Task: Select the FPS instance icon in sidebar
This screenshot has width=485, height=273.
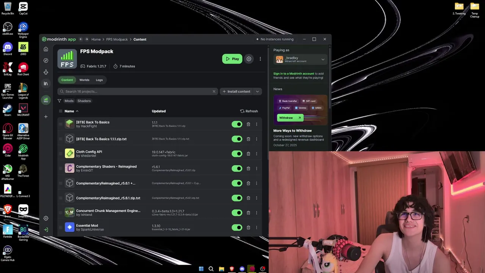Action: [46, 100]
